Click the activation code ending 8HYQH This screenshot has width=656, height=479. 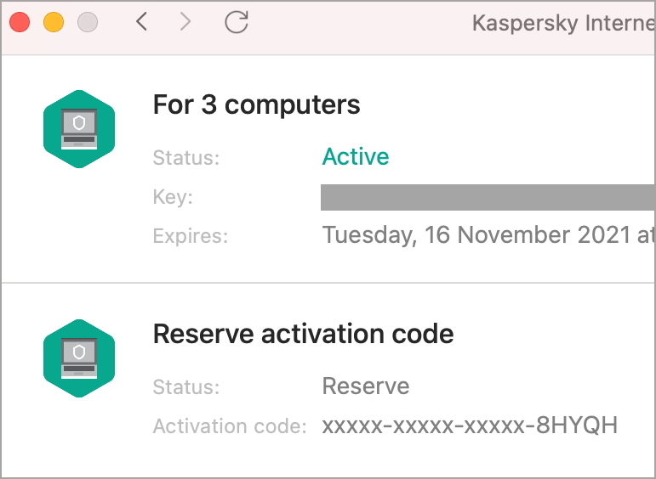470,425
